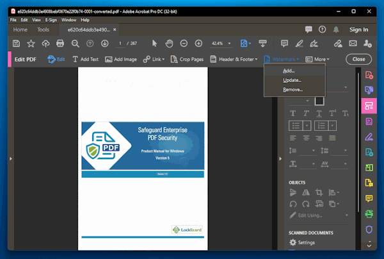Open Create PDF sidebar tool

(x=369, y=75)
